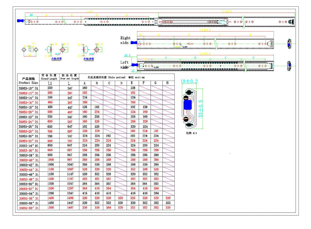The height and width of the screenshot is (229, 311).
Task: Select the D3053-10" D1 product row
Action: 29,88
